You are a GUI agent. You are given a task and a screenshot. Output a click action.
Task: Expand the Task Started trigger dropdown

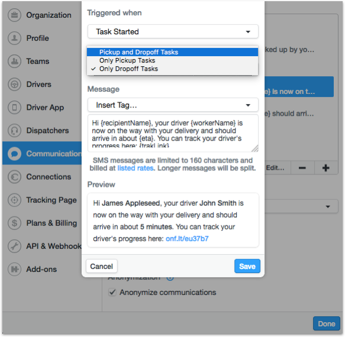(173, 32)
